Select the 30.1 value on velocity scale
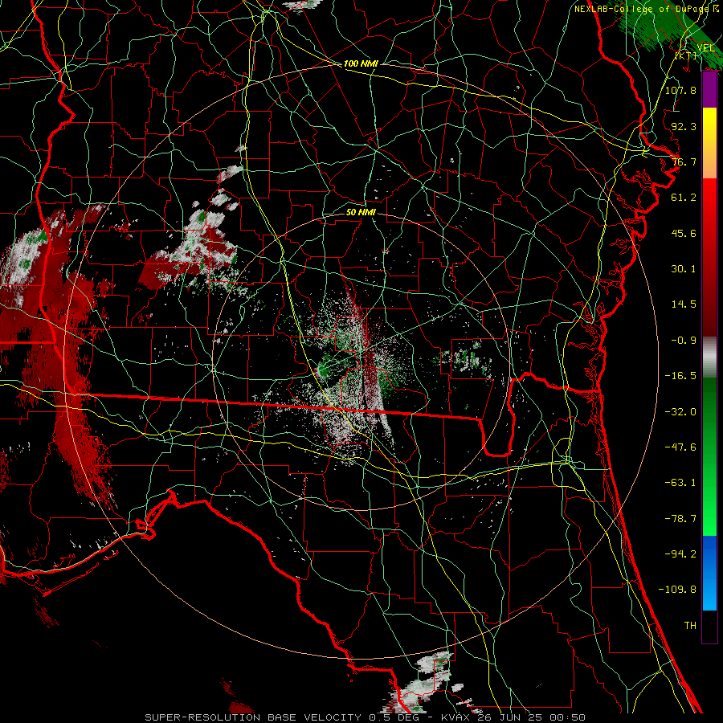723x723 pixels. (684, 269)
